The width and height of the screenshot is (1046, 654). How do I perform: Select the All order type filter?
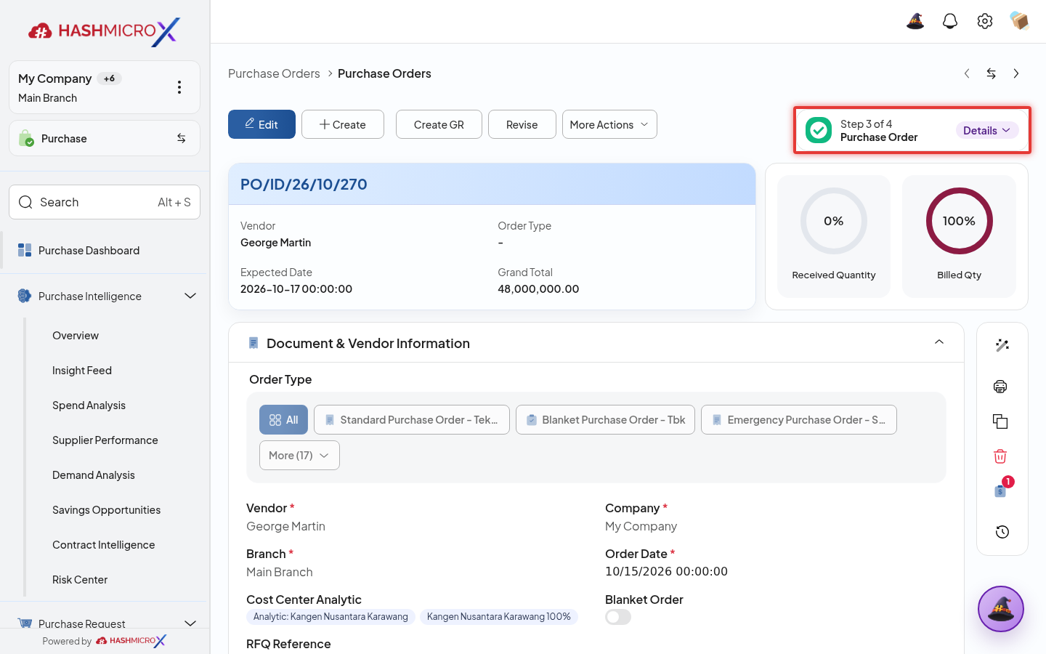pyautogui.click(x=283, y=420)
